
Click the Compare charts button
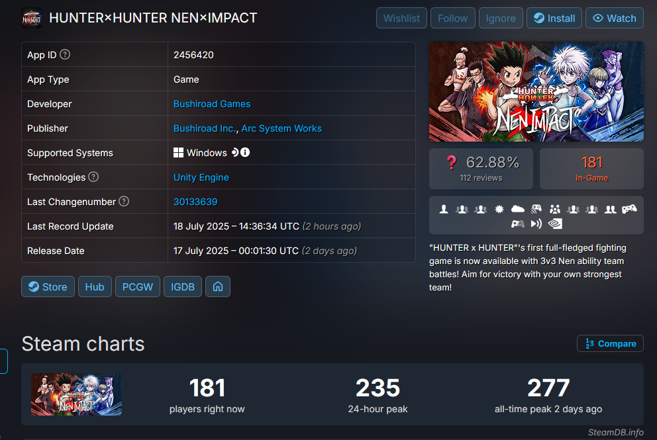click(x=610, y=343)
